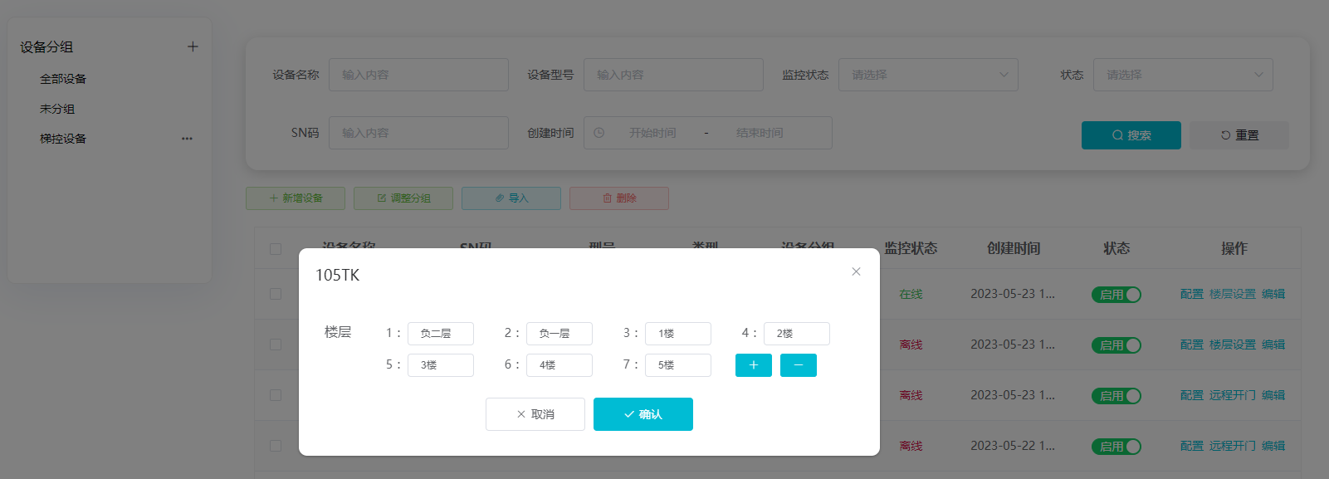Edit floor 1 field containing 负二层
Image resolution: width=1329 pixels, height=479 pixels.
point(441,334)
